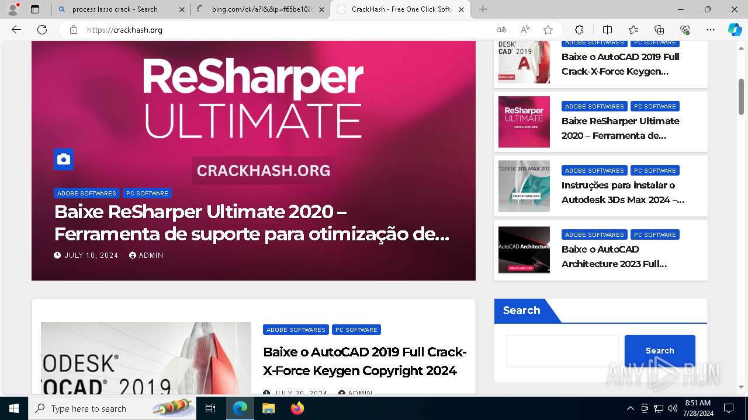Click the translate page icon in address bar

click(x=501, y=30)
